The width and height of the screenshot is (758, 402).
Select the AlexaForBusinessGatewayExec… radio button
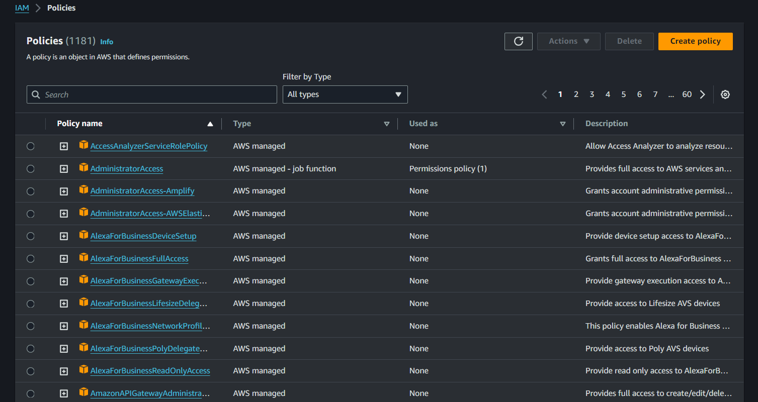pyautogui.click(x=31, y=281)
